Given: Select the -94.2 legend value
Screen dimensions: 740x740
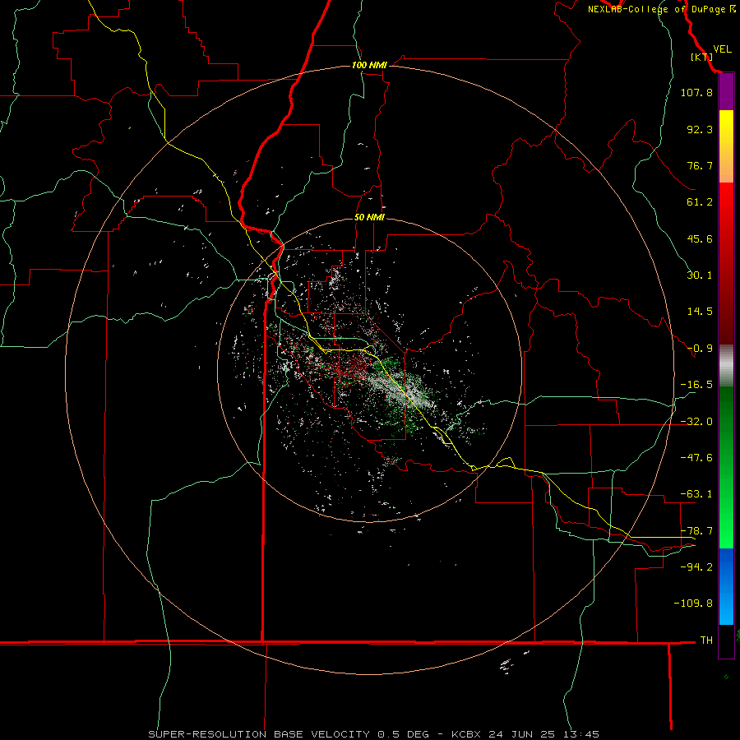Looking at the screenshot, I should click(x=696, y=567).
